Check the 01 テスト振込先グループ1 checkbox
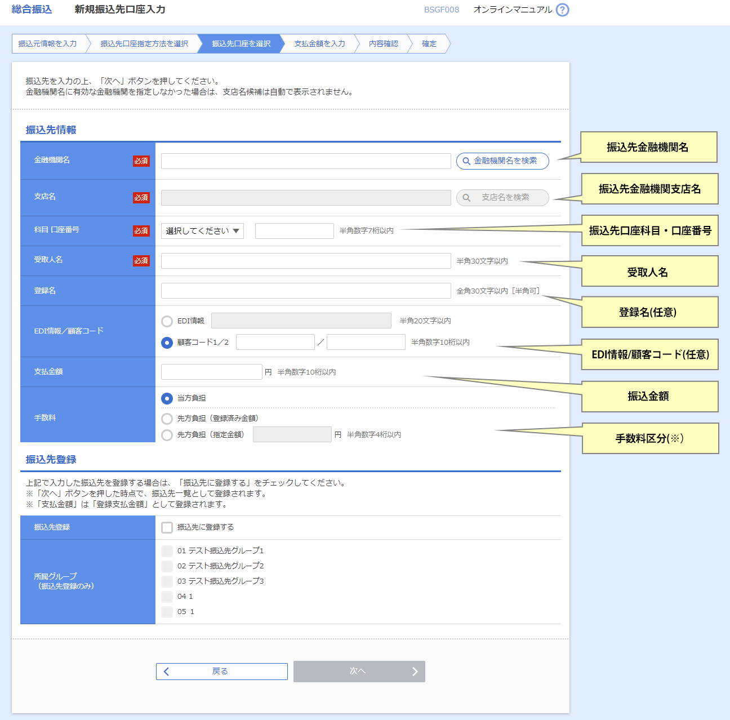Image resolution: width=730 pixels, height=720 pixels. pyautogui.click(x=167, y=551)
